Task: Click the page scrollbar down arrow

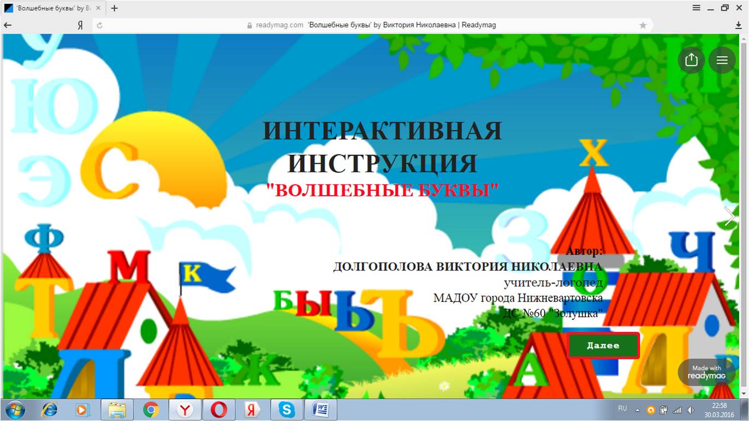Action: [744, 393]
